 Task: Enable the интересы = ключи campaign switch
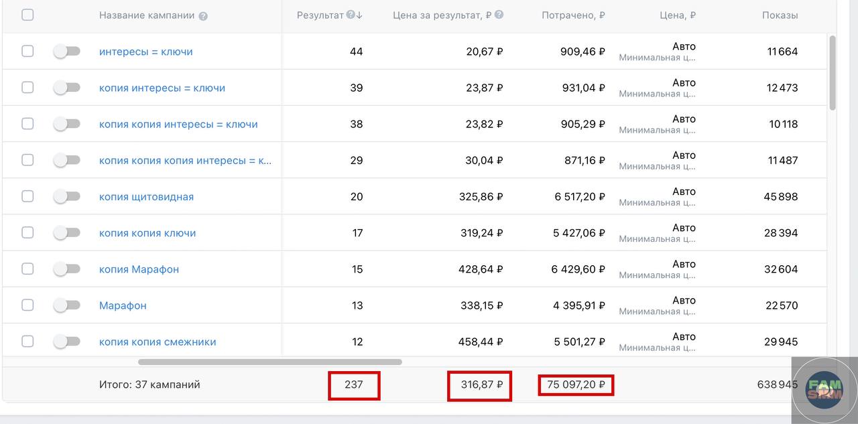(66, 51)
